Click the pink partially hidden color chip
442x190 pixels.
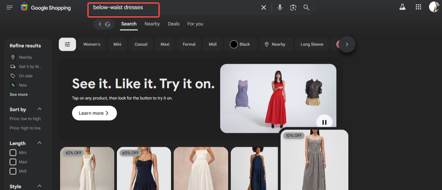(x=338, y=44)
